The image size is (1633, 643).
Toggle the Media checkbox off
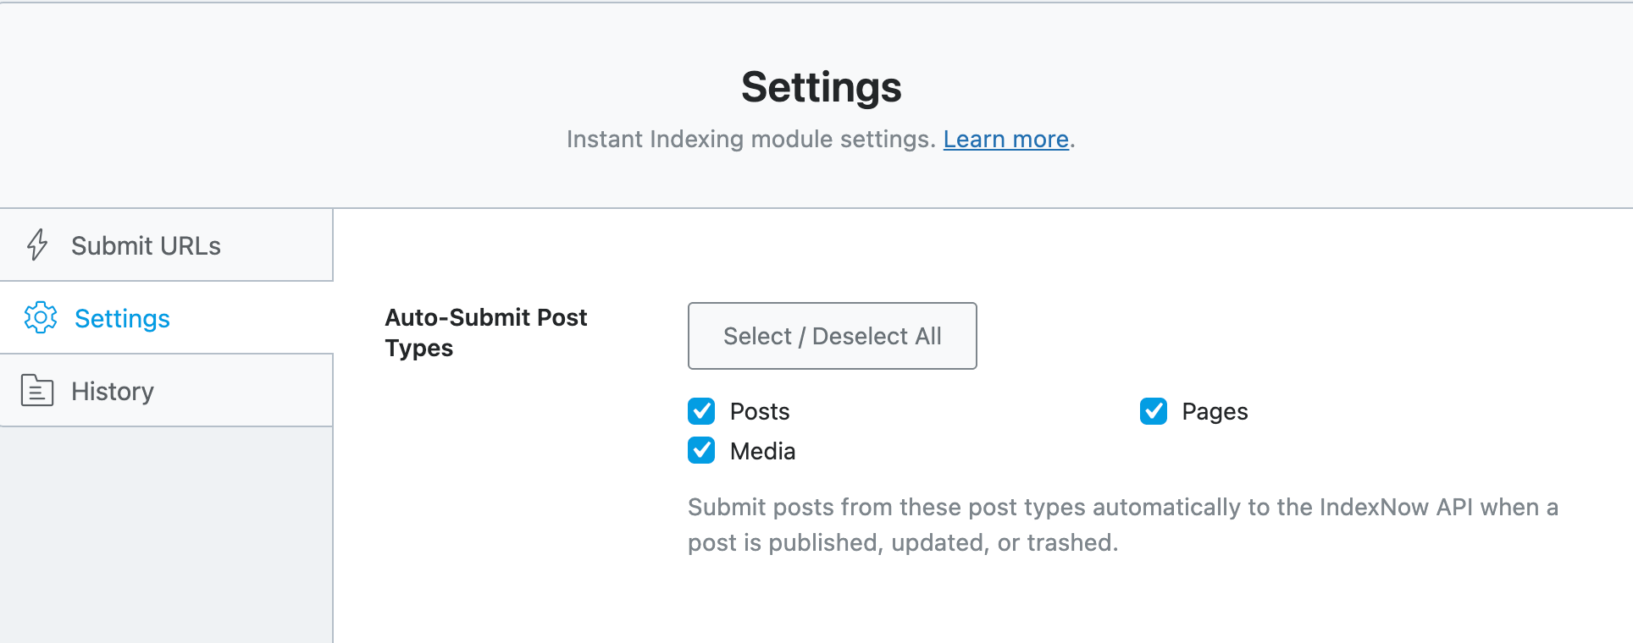click(701, 451)
